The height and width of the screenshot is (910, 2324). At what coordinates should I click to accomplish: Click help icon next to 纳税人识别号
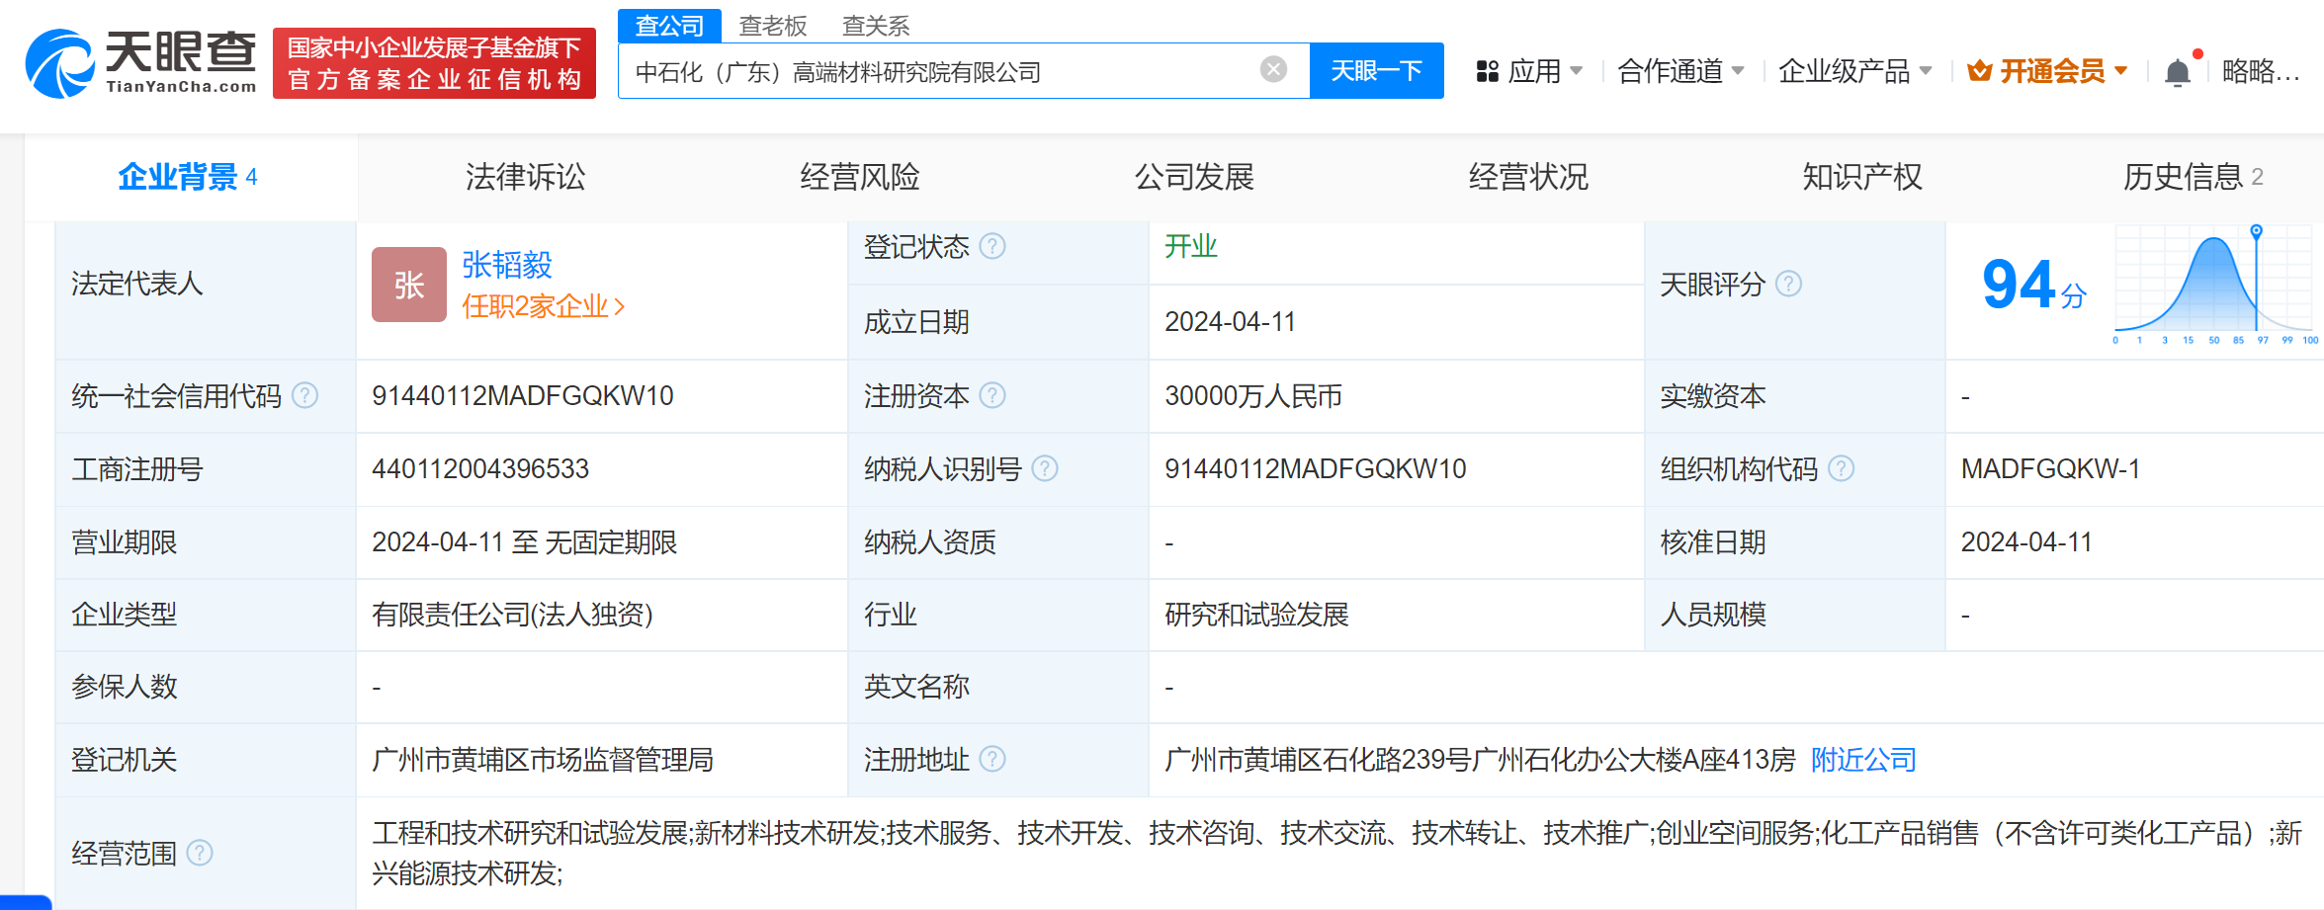(1045, 468)
